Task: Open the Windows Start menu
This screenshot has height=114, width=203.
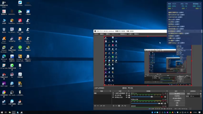Action: pyautogui.click(x=2, y=112)
